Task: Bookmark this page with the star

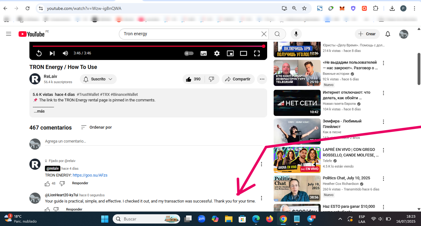Action: pos(304,8)
